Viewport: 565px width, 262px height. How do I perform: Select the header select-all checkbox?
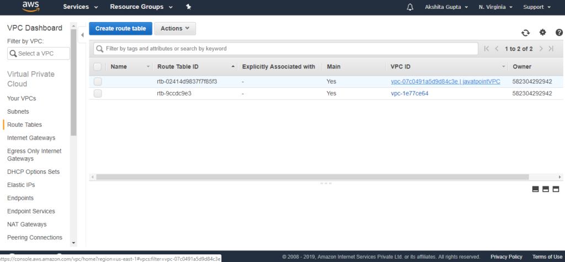pyautogui.click(x=97, y=67)
